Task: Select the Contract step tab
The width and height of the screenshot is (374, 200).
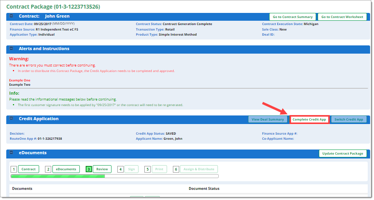Action: pyautogui.click(x=29, y=169)
